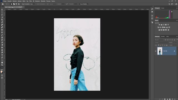Viewport: 178px width, 100px height.
Task: Unlock the Arka Plan layer lock icon
Action: coord(174,51)
